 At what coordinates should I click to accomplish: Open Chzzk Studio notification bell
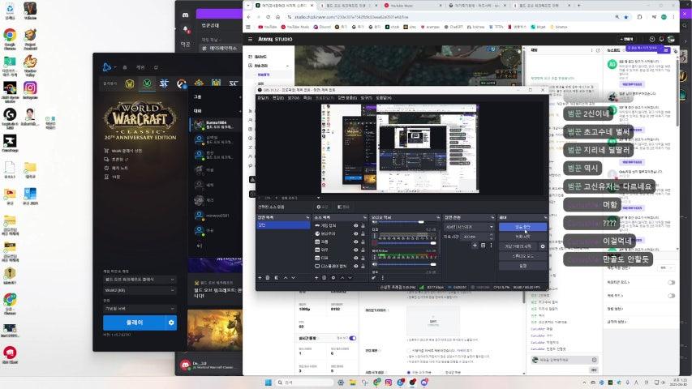[x=661, y=39]
